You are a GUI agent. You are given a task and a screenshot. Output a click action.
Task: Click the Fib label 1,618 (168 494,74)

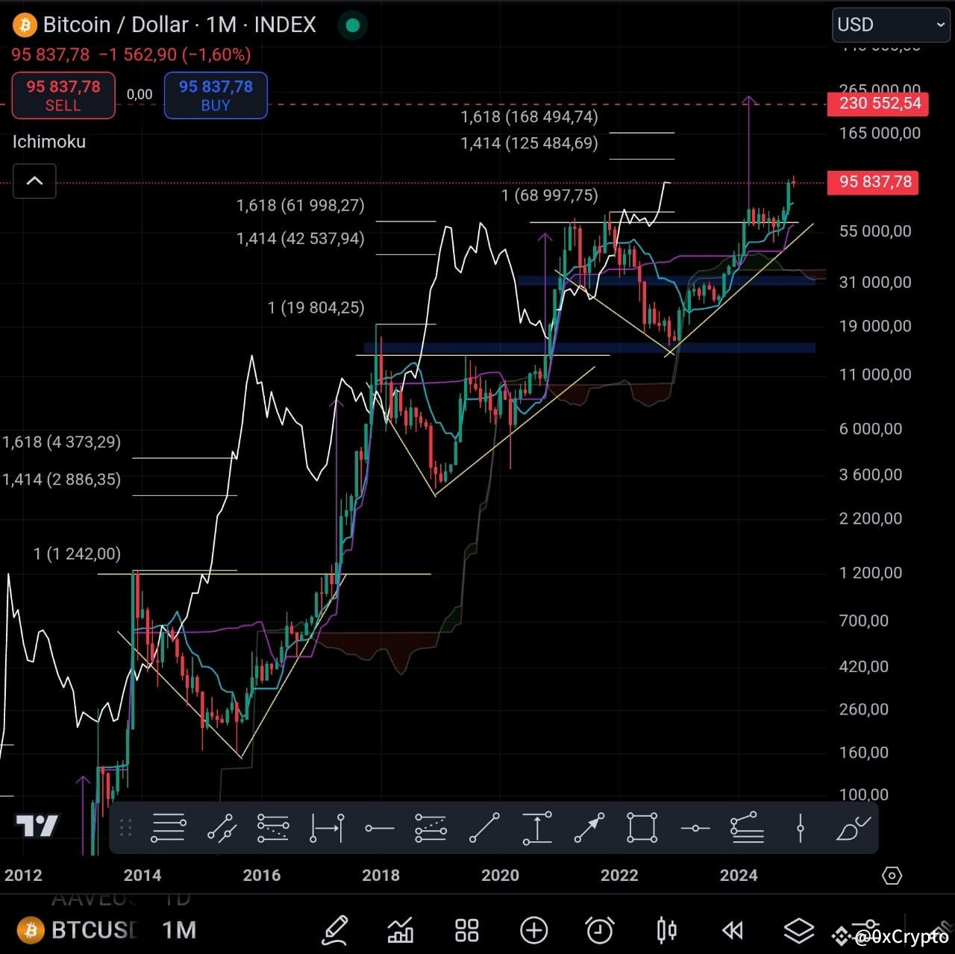pyautogui.click(x=530, y=116)
